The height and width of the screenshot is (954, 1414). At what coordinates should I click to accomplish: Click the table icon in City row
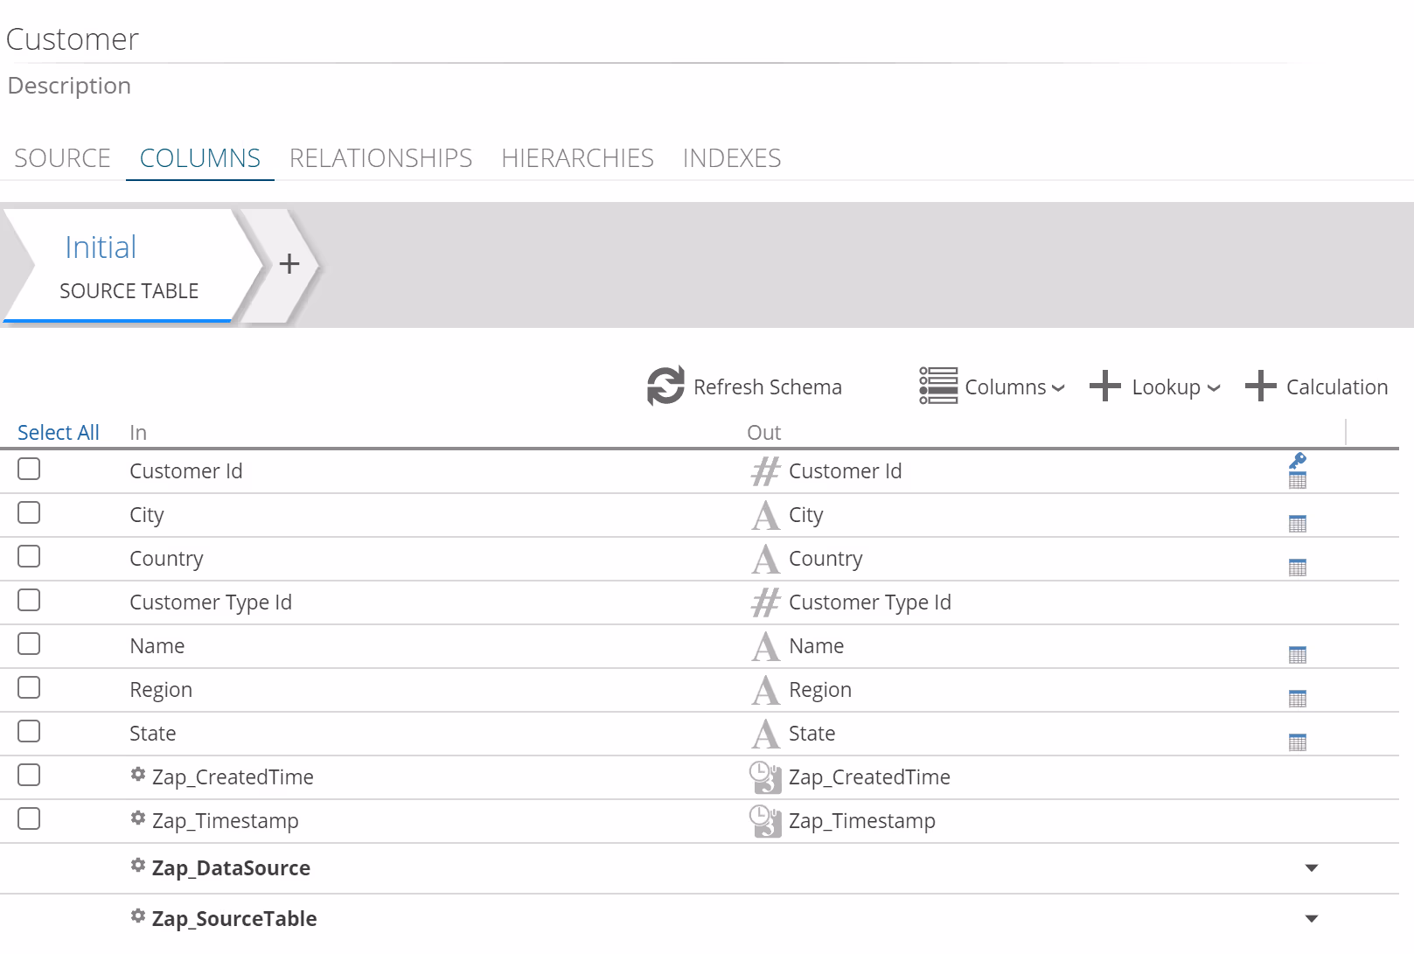click(x=1298, y=524)
